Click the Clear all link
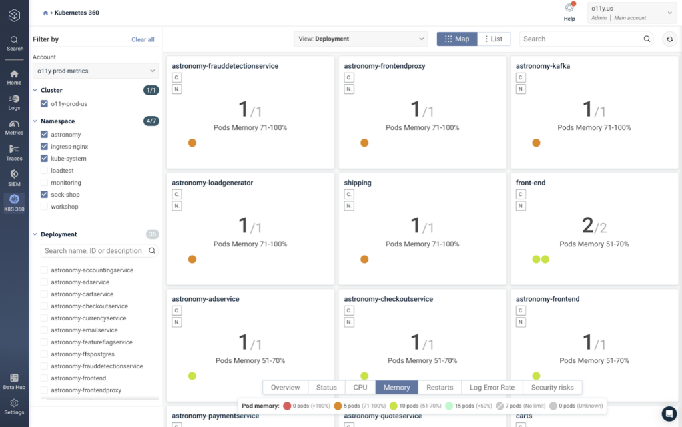 (143, 39)
